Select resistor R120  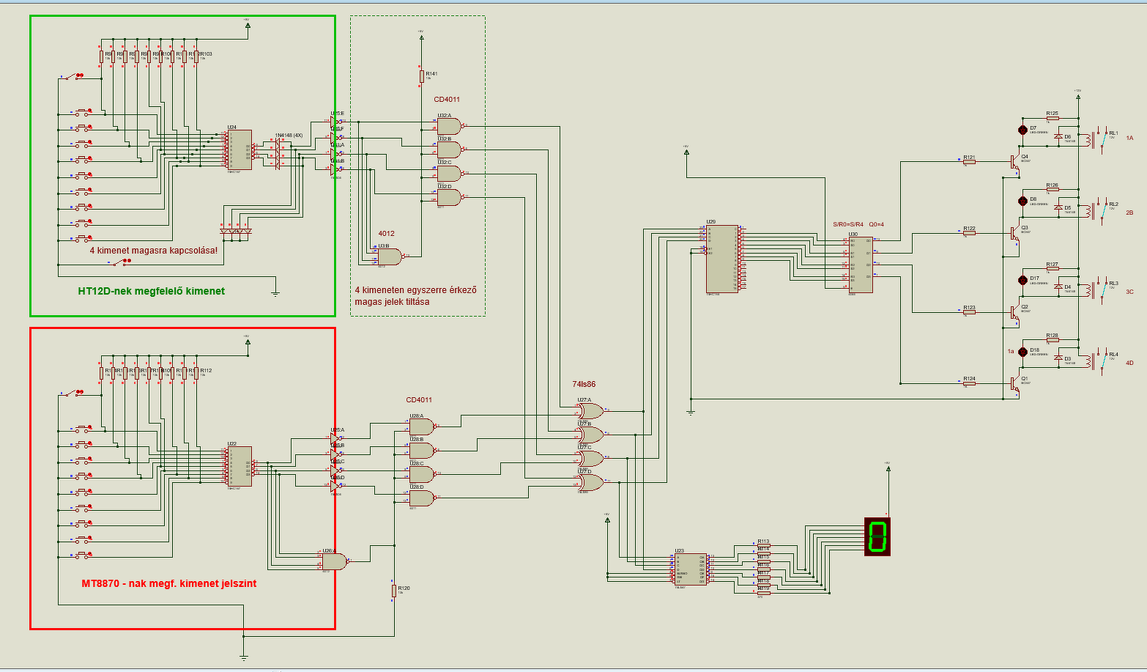[393, 590]
